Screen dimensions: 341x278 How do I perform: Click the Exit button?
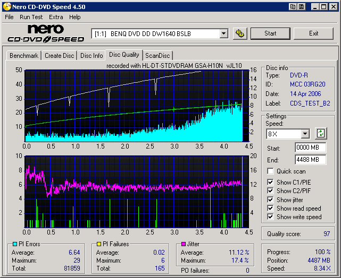coord(313,33)
